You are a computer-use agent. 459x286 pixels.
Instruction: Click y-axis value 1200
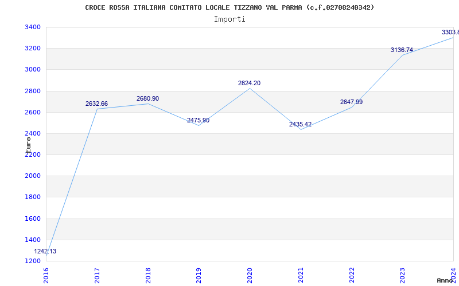pyautogui.click(x=32, y=261)
